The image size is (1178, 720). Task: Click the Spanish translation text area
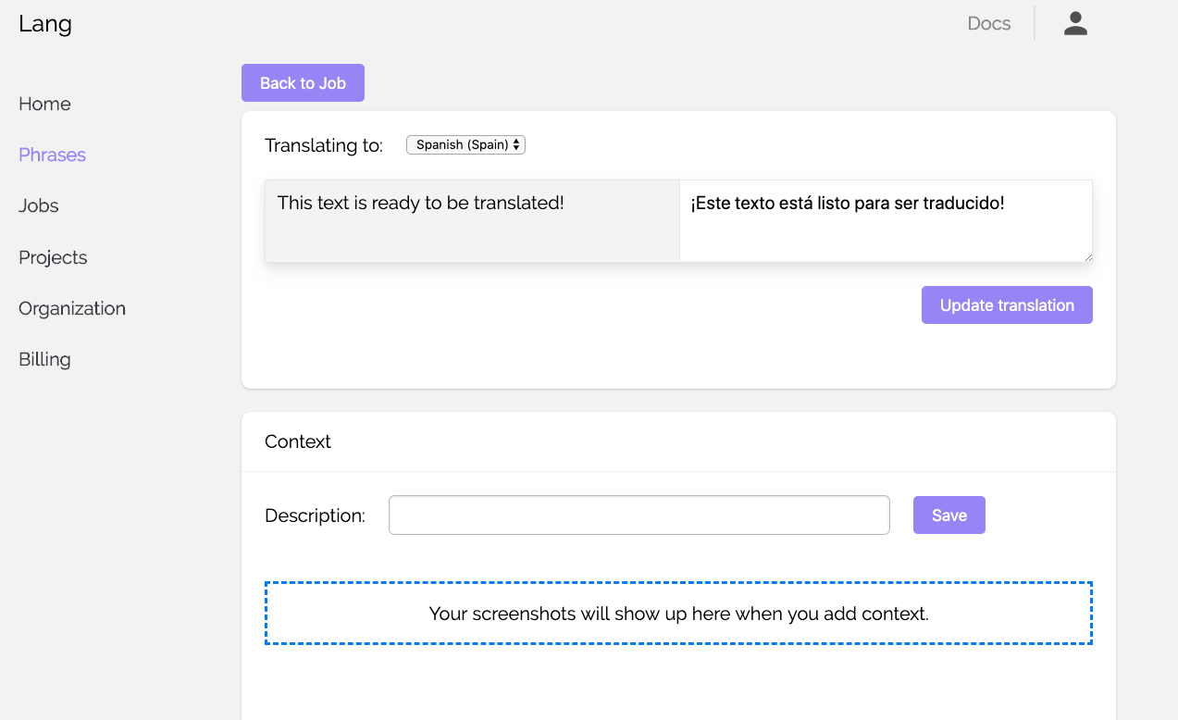885,221
